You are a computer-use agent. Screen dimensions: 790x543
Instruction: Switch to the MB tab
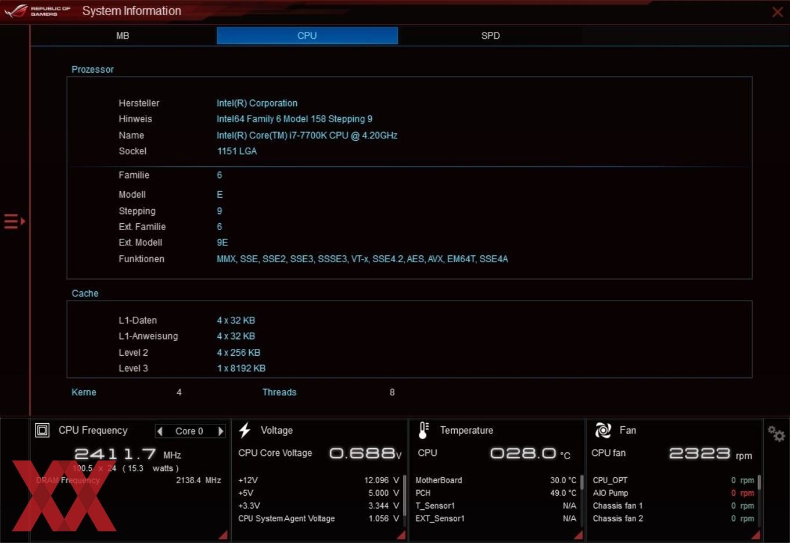pos(123,35)
